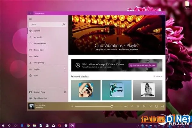This screenshot has height=128, width=192.
Task: Toggle repeat playback
Action: pyautogui.click(x=156, y=107)
